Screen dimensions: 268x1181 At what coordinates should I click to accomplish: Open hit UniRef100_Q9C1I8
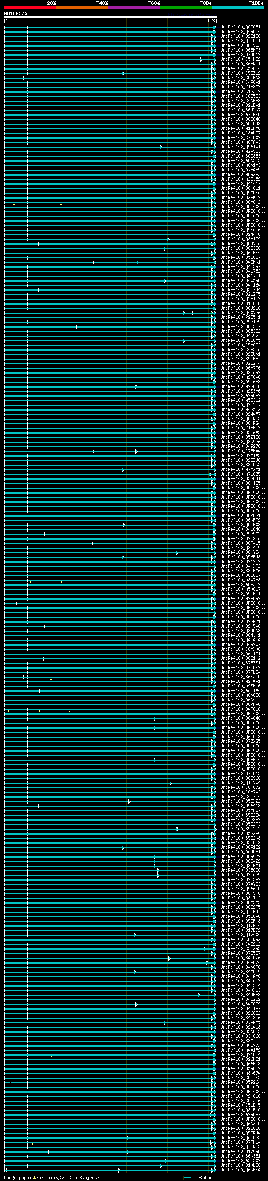[240, 36]
